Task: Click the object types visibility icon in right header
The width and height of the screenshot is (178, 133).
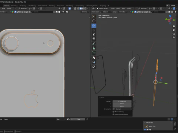Action: click(x=169, y=8)
